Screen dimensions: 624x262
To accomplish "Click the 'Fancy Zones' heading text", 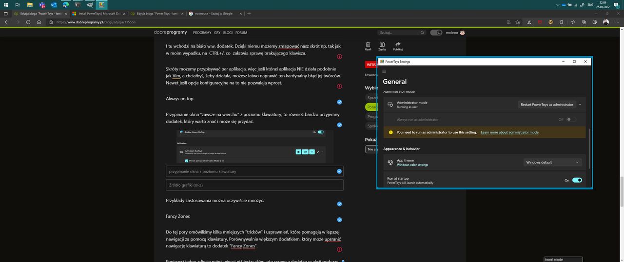I will 178,216.
